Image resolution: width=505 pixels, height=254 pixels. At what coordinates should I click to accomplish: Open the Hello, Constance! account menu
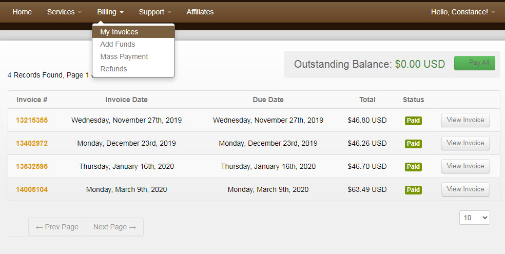pyautogui.click(x=463, y=12)
